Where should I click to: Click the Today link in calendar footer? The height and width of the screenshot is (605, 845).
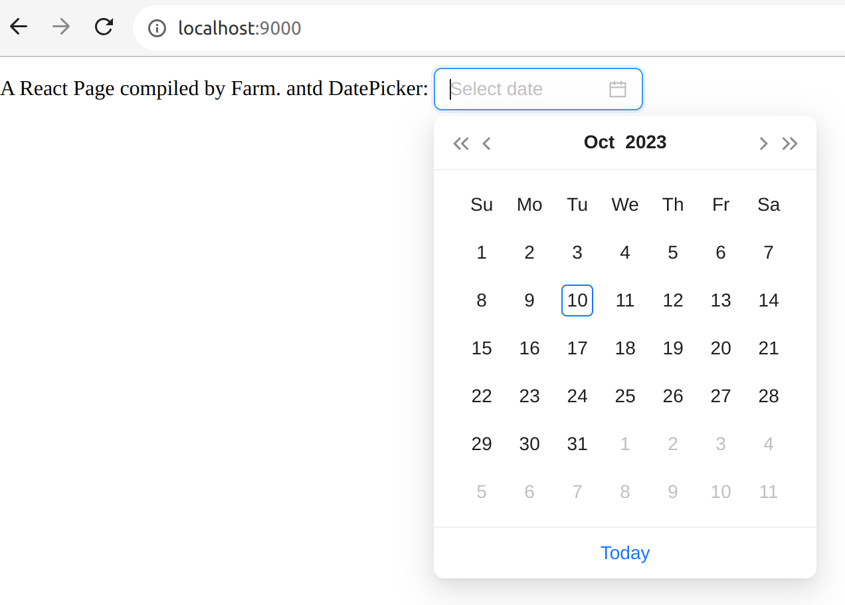click(624, 553)
